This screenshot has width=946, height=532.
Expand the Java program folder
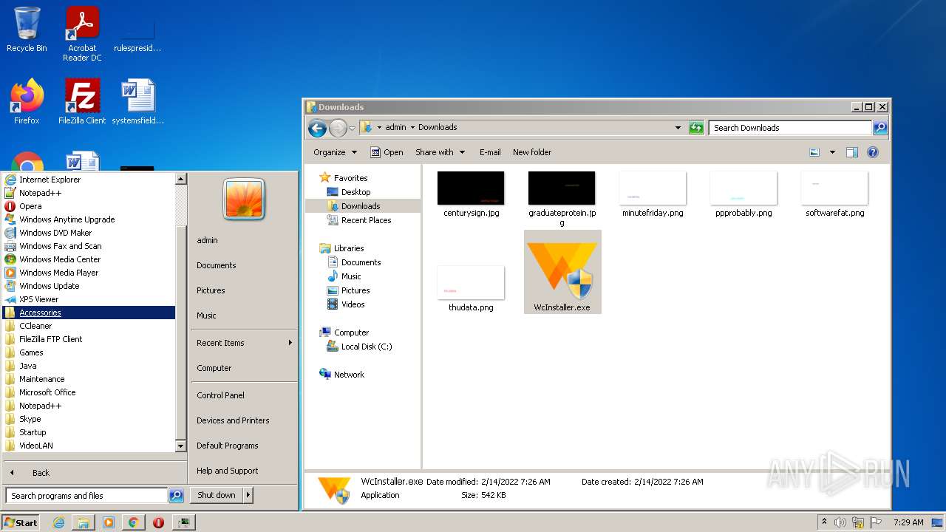point(89,366)
